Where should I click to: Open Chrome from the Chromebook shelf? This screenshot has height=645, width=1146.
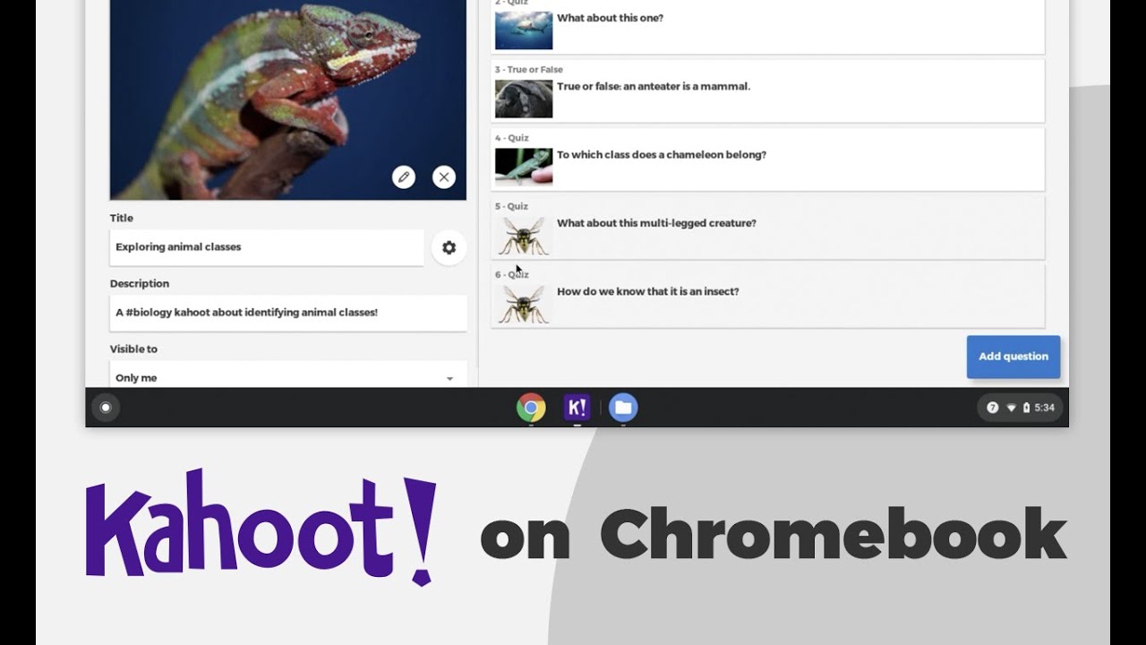tap(531, 408)
